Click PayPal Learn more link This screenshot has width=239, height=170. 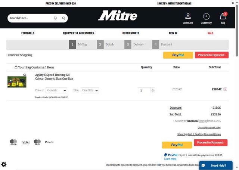[170, 159]
